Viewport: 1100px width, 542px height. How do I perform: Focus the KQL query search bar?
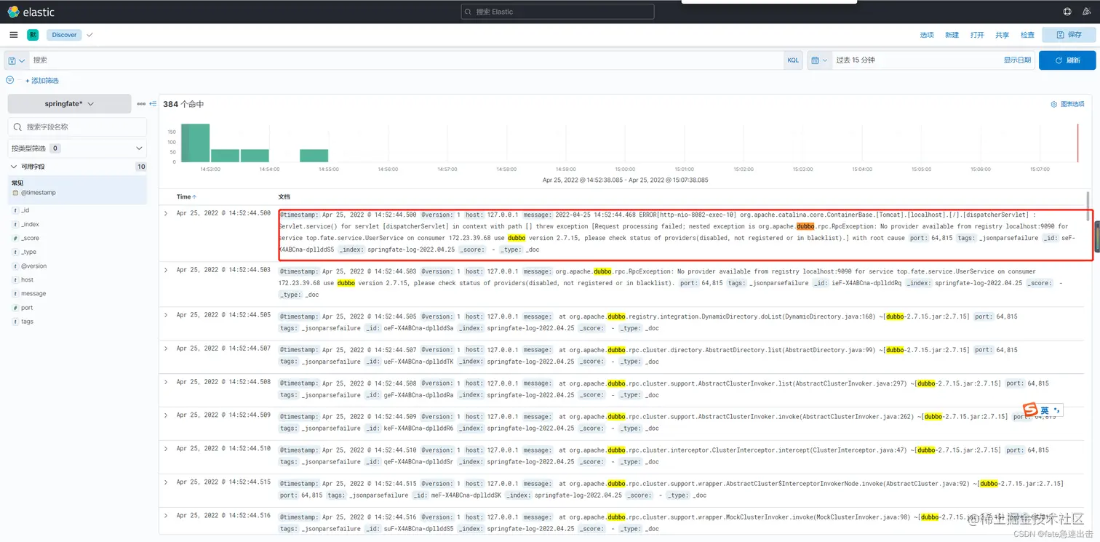[x=406, y=60]
